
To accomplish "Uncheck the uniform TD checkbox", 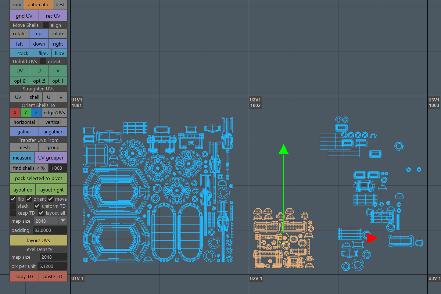I will tap(37, 206).
